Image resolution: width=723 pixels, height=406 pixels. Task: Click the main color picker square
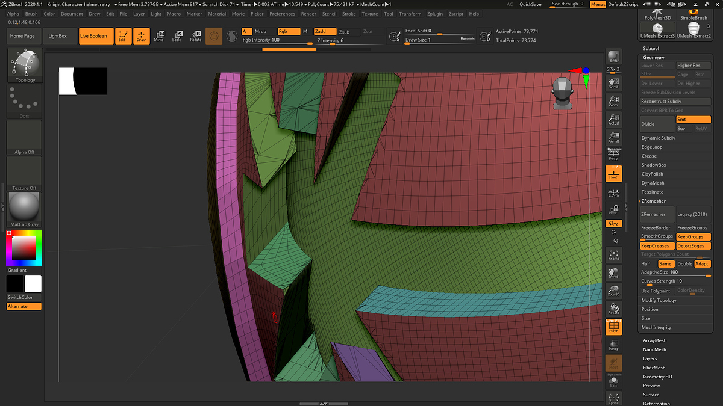[x=25, y=247]
